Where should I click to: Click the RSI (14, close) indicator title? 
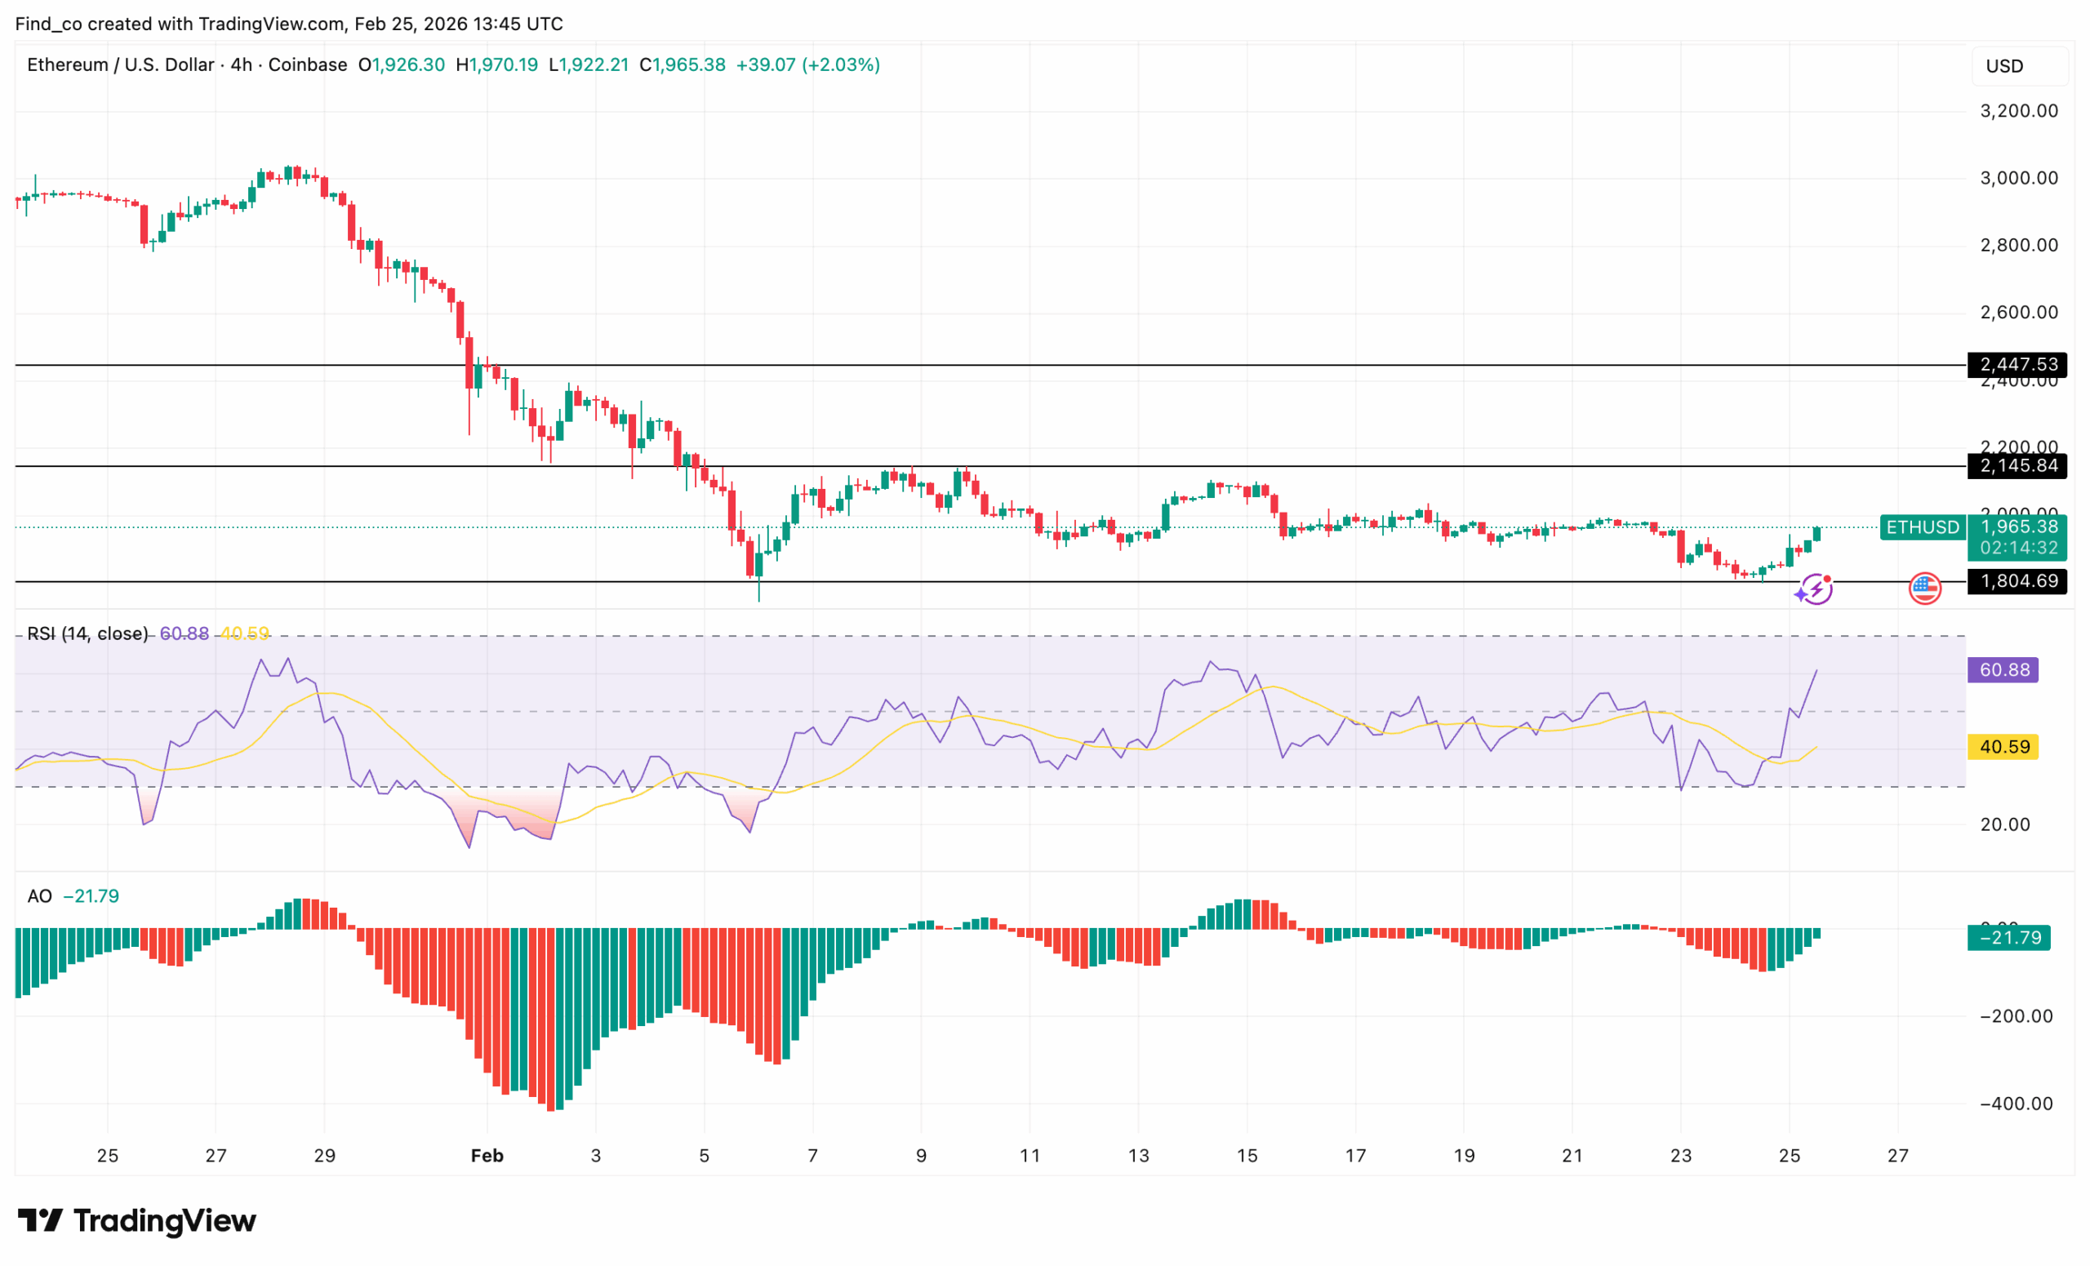coord(87,633)
